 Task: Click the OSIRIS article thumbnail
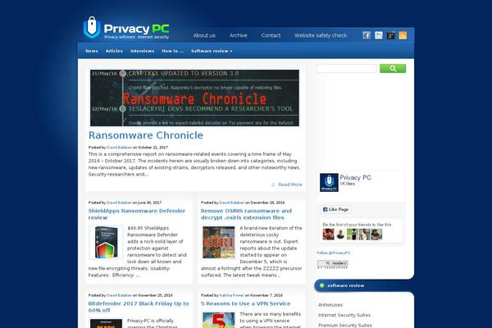[x=219, y=243]
